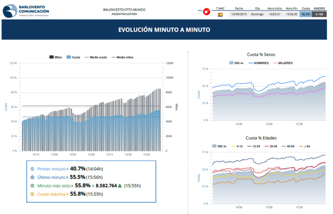This screenshot has width=333, height=214.
Task: Click the Barlovento Comunicación logo
Action: tap(26, 11)
